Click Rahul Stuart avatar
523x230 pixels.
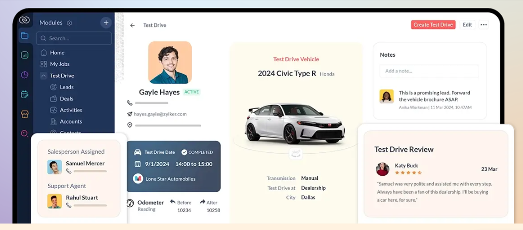(54, 201)
